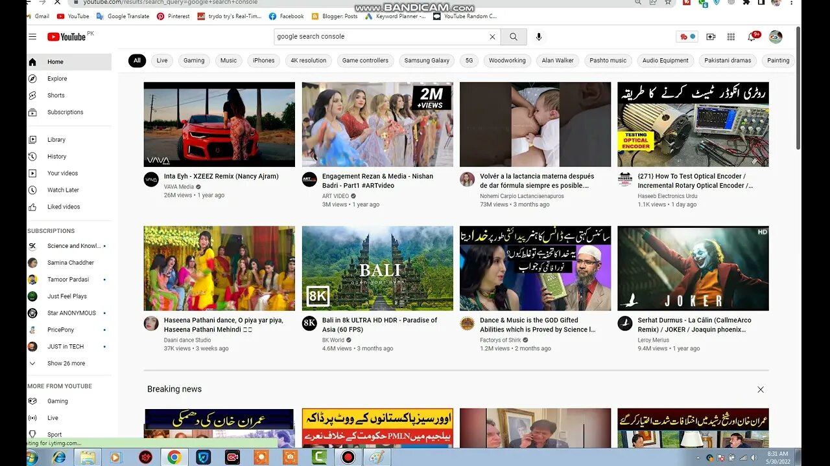Image resolution: width=830 pixels, height=466 pixels.
Task: Open Bali in 8k ULTRA HD thumbnail
Action: (377, 269)
